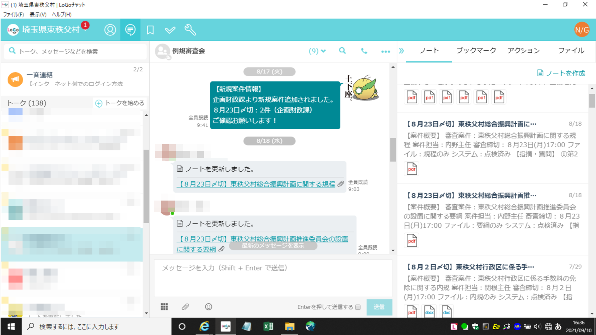
Task: Open the 表示(V) menu
Action: tap(38, 14)
